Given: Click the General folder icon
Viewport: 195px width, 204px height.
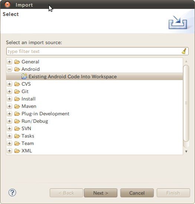Looking at the screenshot, I should [x=17, y=62].
